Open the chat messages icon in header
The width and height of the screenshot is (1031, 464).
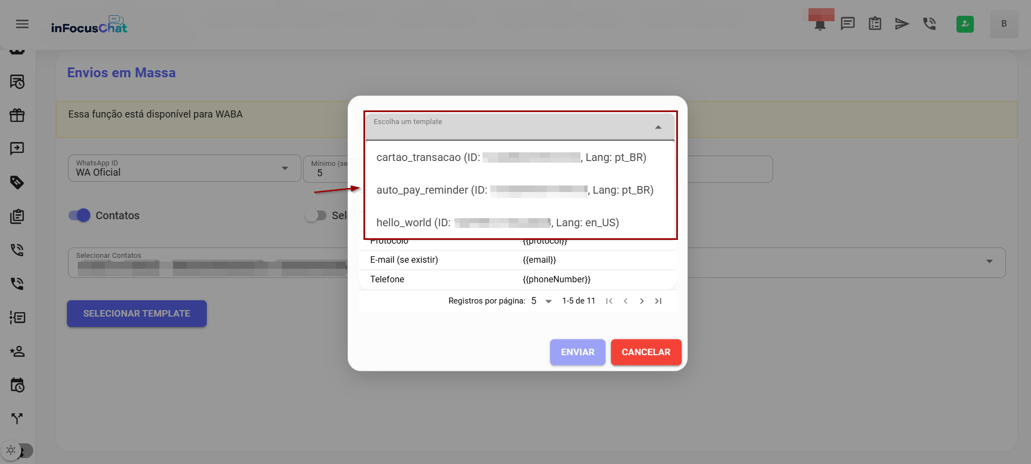[x=848, y=24]
